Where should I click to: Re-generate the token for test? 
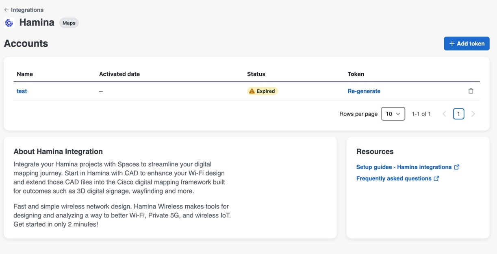(364, 91)
